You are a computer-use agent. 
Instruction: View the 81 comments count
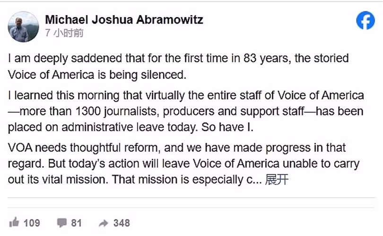coord(77,222)
